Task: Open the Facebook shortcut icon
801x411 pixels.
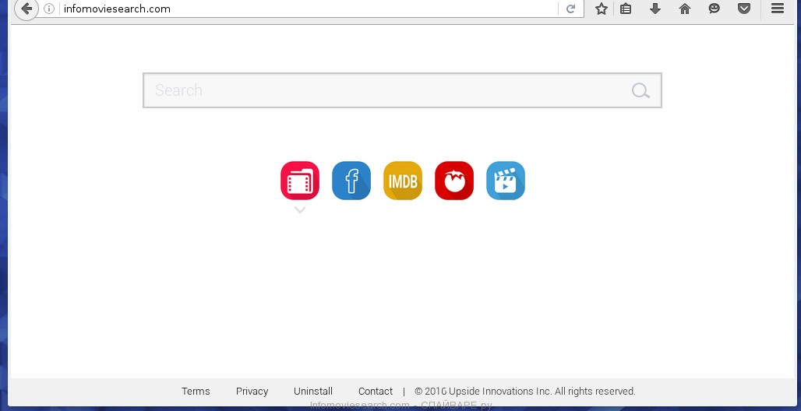Action: [x=351, y=181]
